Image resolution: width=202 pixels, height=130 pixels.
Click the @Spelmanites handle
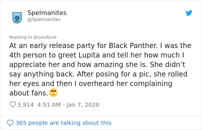(x=44, y=20)
